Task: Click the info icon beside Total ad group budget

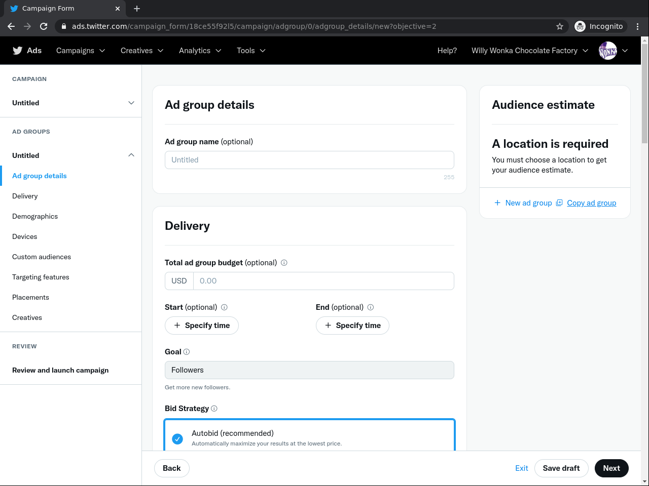Action: (284, 263)
